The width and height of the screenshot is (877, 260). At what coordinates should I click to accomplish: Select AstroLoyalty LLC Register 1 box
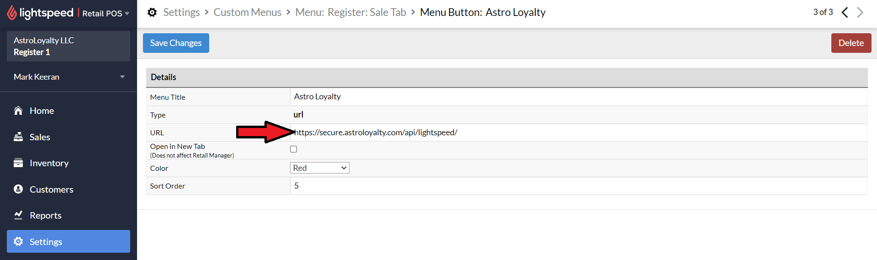(69, 46)
